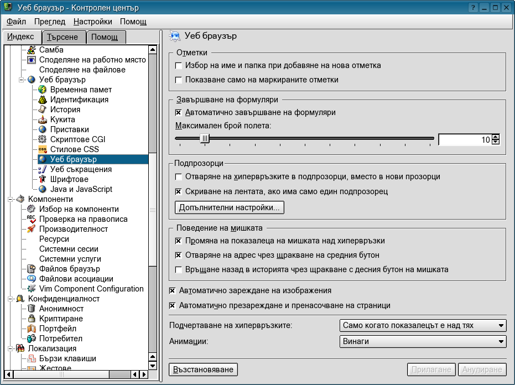Enable opening hyperlinks in tabs checkbox

[x=179, y=177]
